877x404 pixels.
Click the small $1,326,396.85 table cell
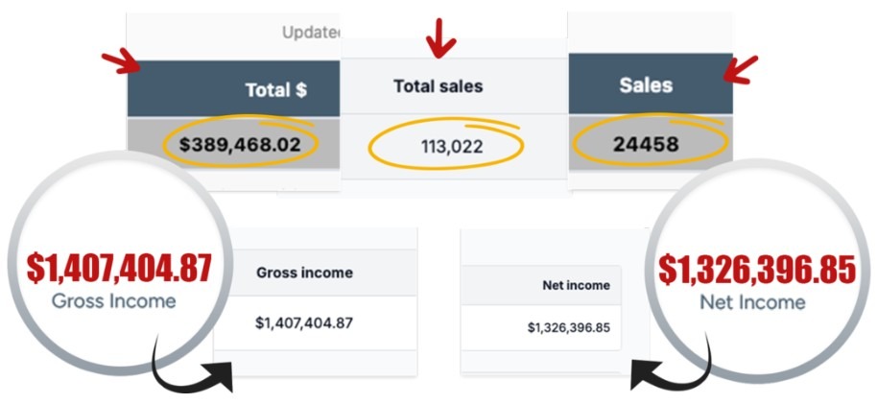(568, 327)
